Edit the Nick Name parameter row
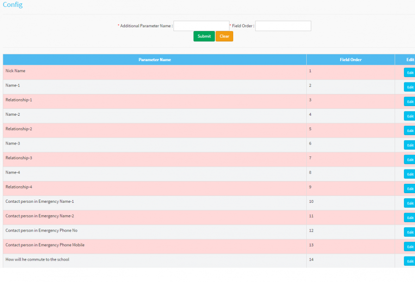This screenshot has width=415, height=282. [410, 73]
